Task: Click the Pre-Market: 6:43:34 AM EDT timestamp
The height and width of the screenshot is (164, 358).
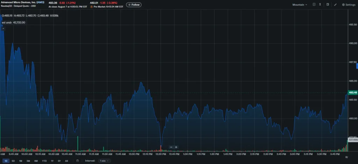Action: click(108, 7)
